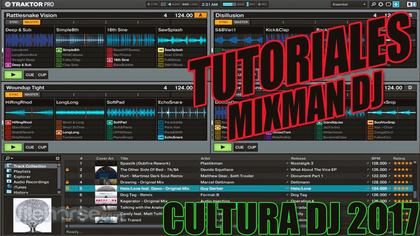Open the browser search options dropdown
This screenshot has width=420, height=236.
click(x=10, y=158)
